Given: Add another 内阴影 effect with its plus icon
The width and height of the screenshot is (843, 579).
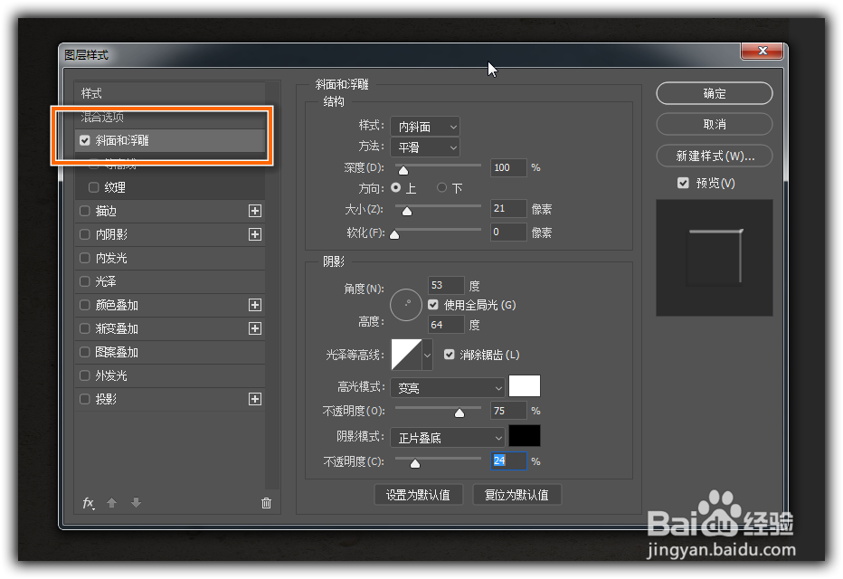Looking at the screenshot, I should point(254,233).
